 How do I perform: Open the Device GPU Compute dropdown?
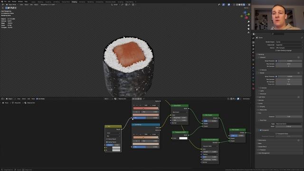click(x=289, y=47)
